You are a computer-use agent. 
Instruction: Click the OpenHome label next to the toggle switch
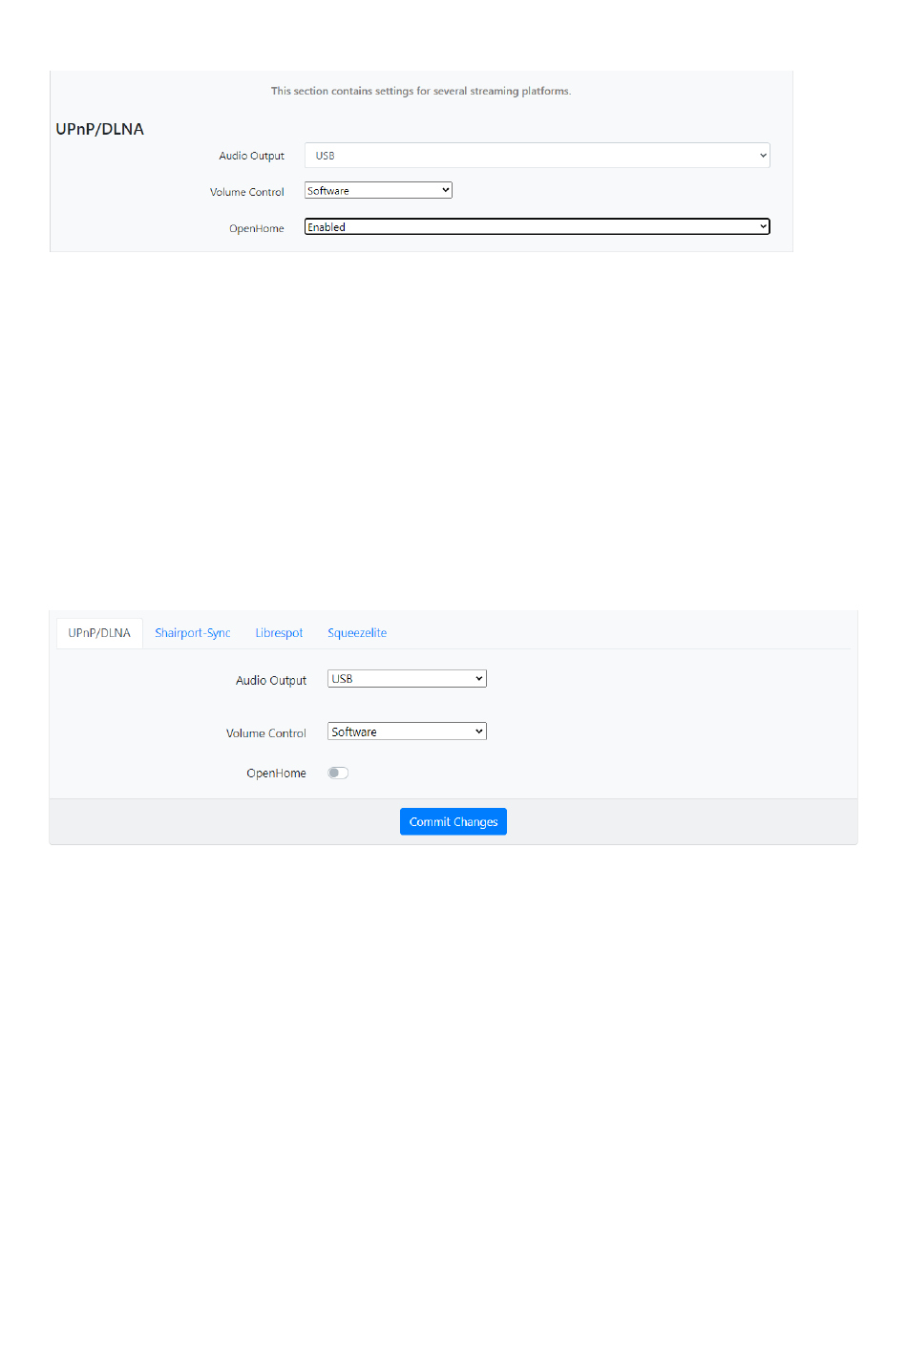click(277, 774)
